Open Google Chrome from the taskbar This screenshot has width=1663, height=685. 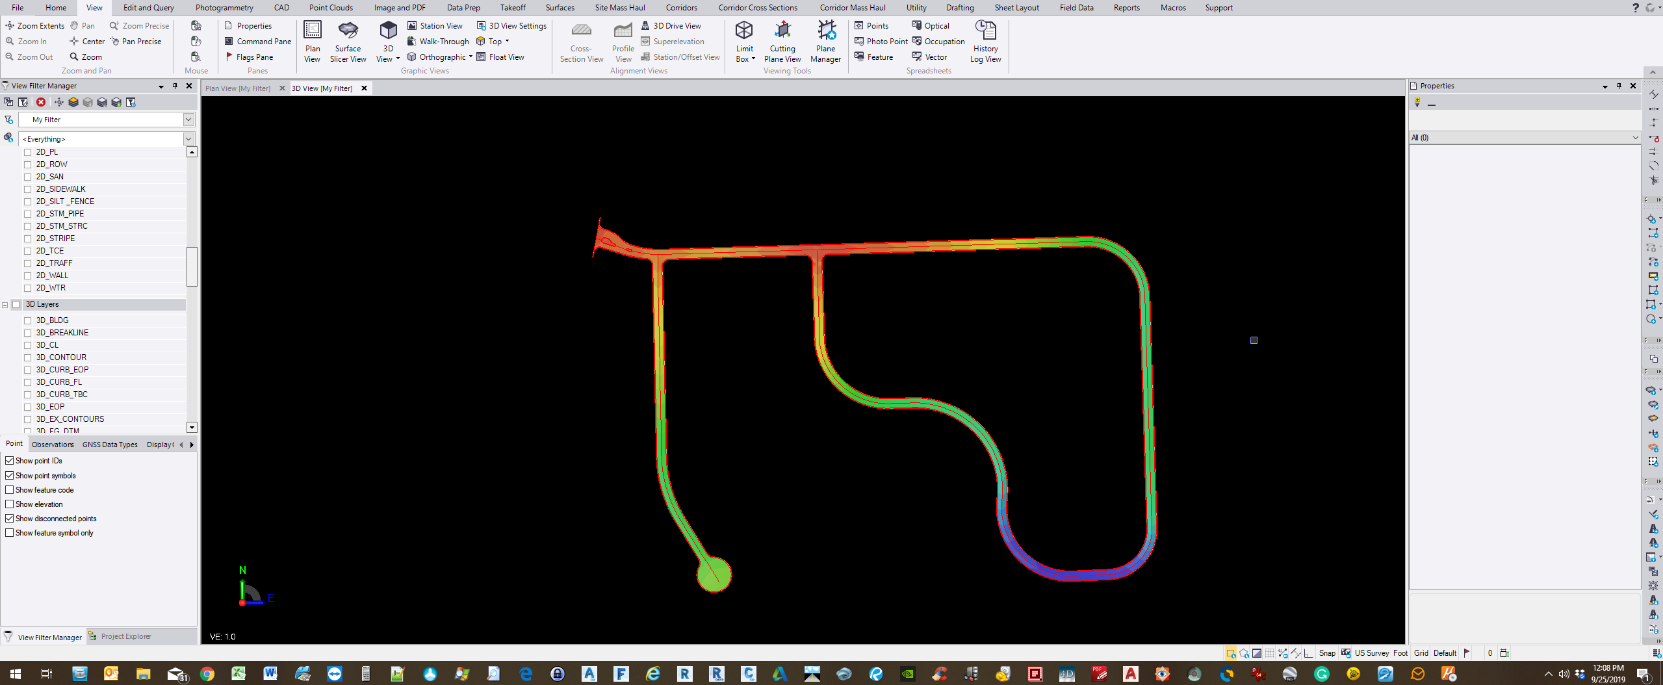[x=207, y=674]
